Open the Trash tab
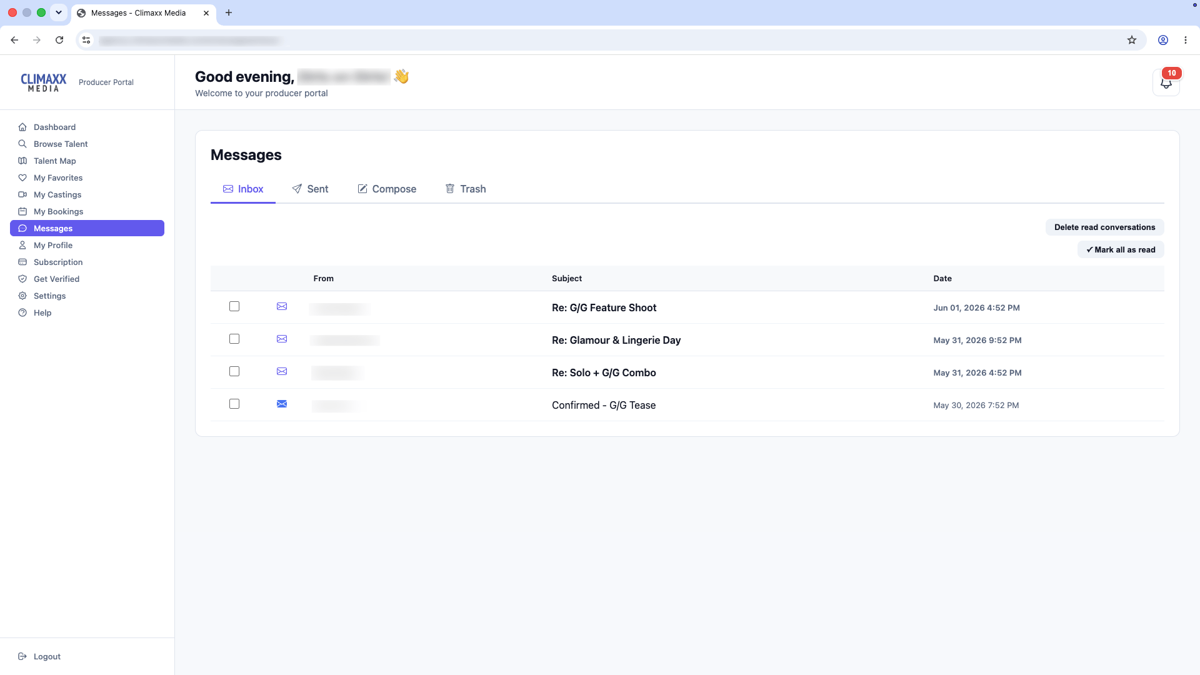 tap(466, 189)
